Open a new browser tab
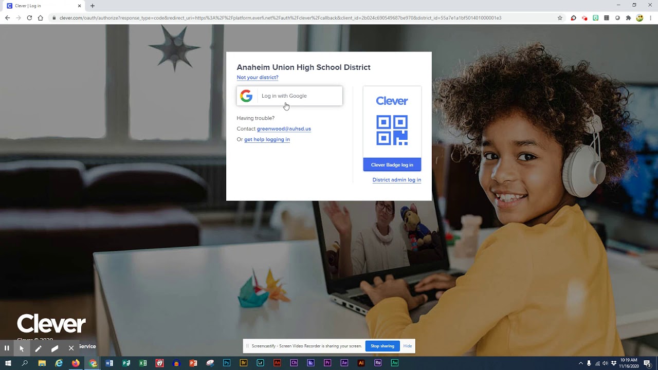The image size is (658, 370). 93,6
